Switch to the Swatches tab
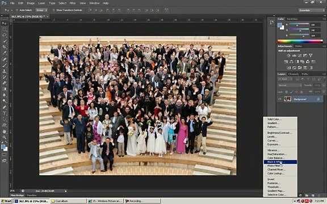Image resolution: width=327 pixels, height=204 pixels. [x=292, y=19]
